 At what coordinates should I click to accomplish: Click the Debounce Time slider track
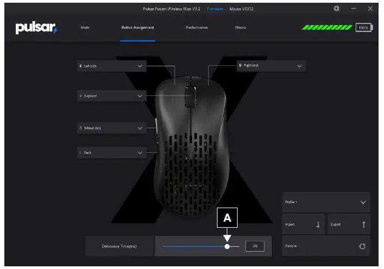coord(201,246)
